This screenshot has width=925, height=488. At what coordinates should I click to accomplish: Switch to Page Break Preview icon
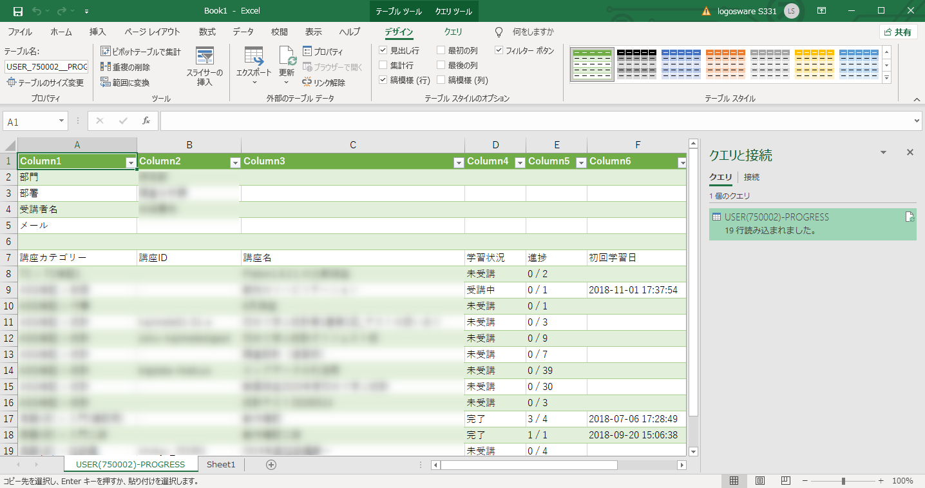click(785, 481)
